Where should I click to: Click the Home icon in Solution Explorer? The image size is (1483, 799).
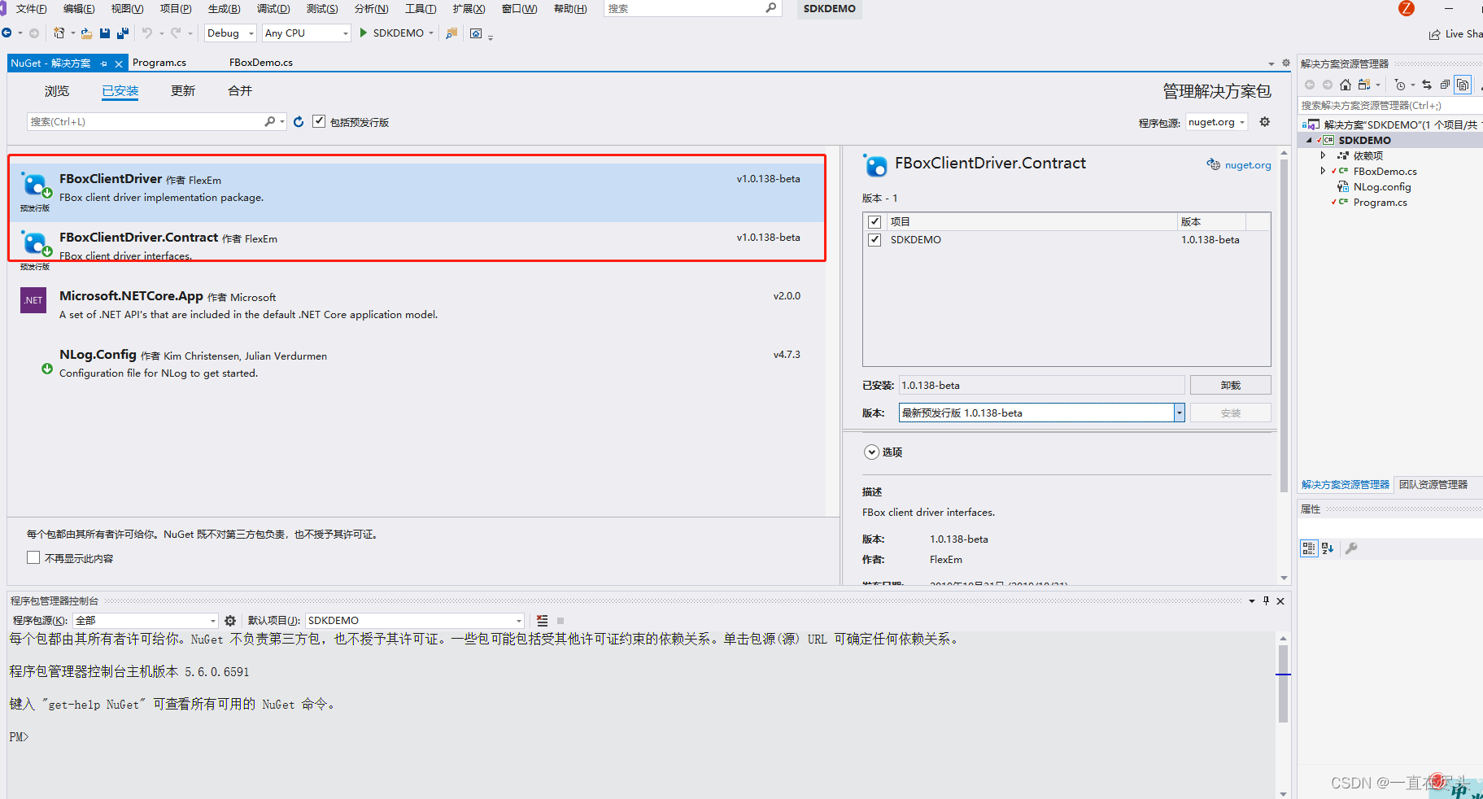1346,85
